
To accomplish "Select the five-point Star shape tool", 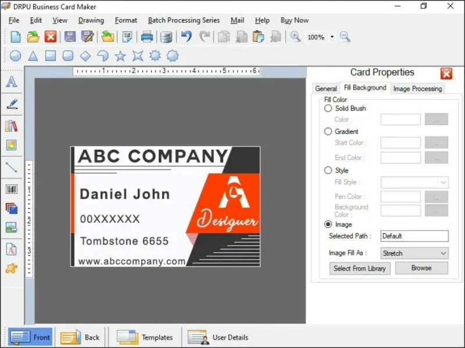I will click(x=120, y=56).
